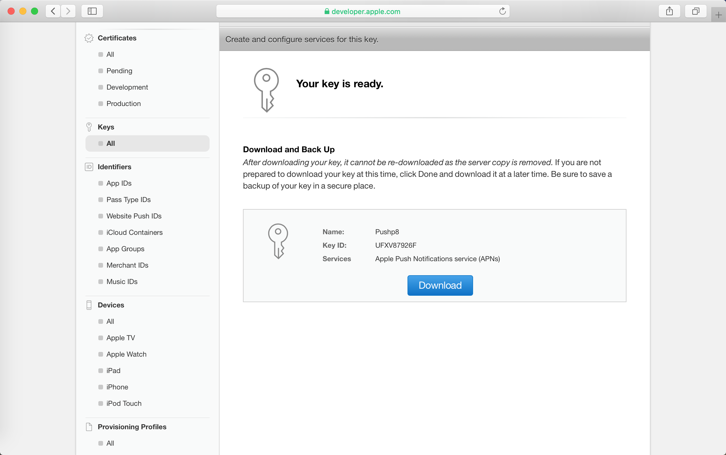Show all tabs overview icon
726x455 pixels.
[696, 11]
